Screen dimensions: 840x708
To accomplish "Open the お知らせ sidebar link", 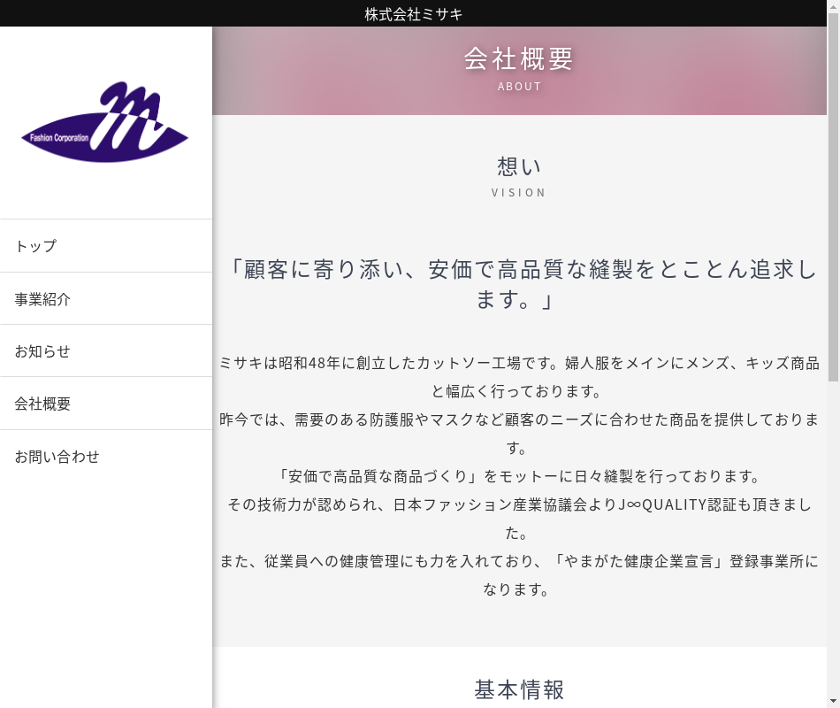I will [42, 351].
